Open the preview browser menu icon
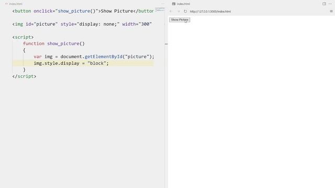This screenshot has height=188, width=335. click(x=331, y=11)
